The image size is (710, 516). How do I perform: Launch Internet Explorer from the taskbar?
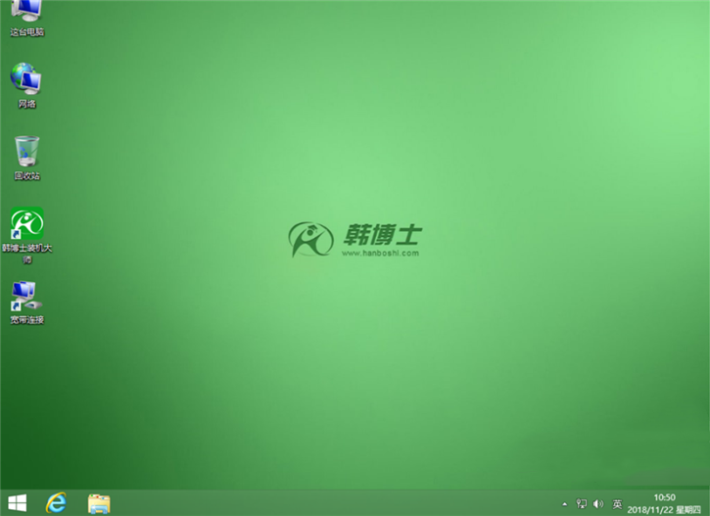tap(56, 503)
